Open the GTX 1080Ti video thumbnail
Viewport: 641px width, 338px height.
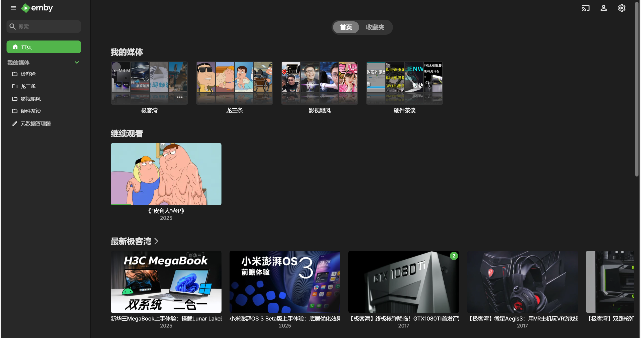[x=404, y=282]
